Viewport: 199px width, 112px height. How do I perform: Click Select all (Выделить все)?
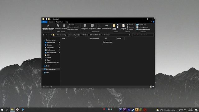[141, 25]
